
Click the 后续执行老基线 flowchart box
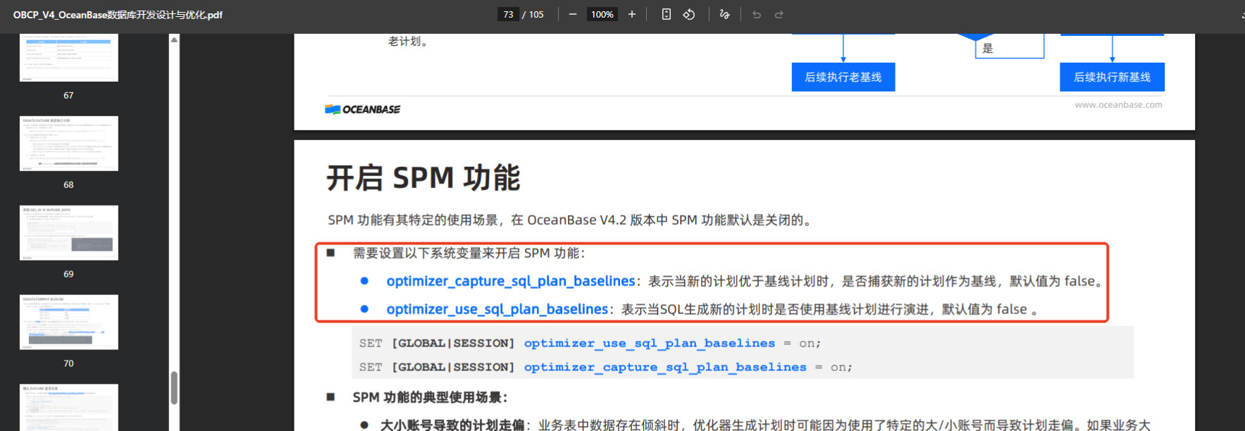[843, 77]
